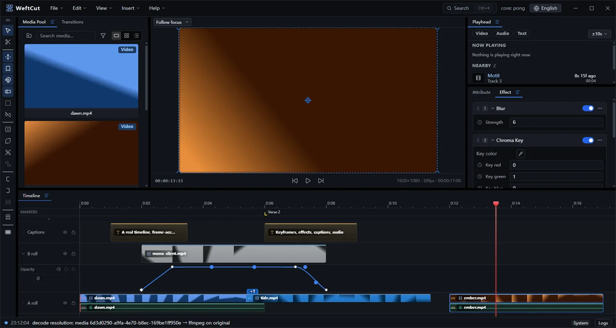The image size is (616, 328).
Task: Click the split brackets icon in sidebar
Action: click(x=8, y=129)
